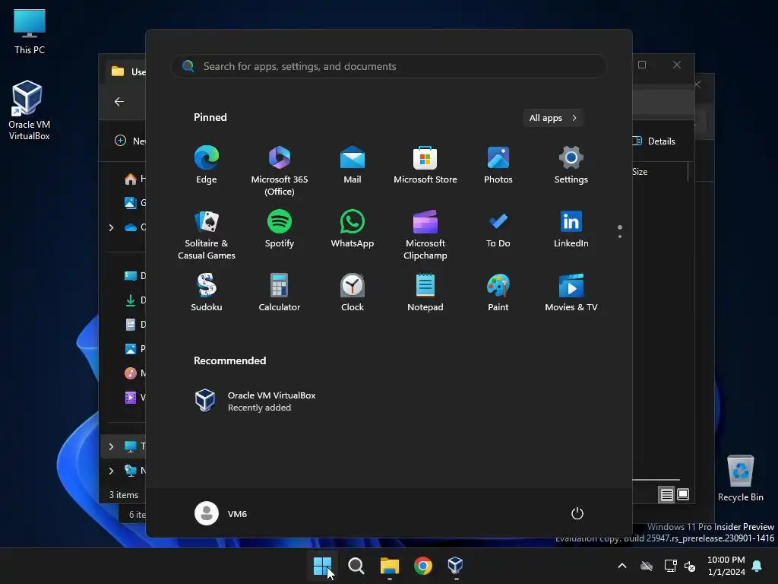Select the Recycle Bin on desktop
The height and width of the screenshot is (584, 778).
tap(740, 478)
